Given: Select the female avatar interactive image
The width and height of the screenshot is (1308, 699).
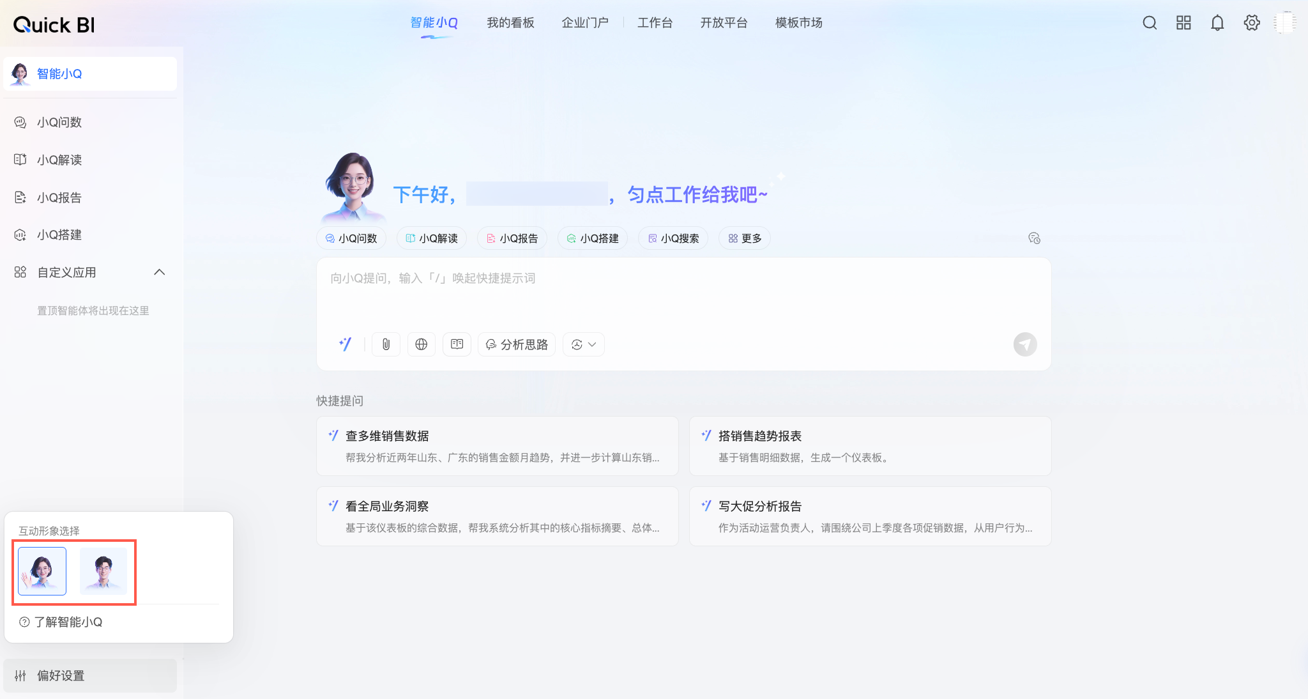Looking at the screenshot, I should 42,571.
